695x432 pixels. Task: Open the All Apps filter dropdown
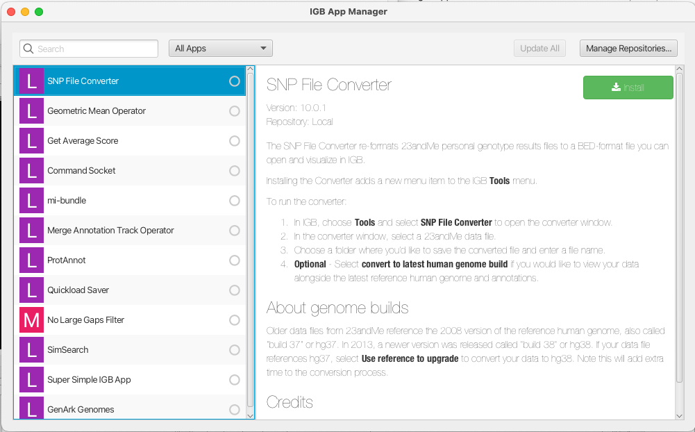(x=220, y=49)
